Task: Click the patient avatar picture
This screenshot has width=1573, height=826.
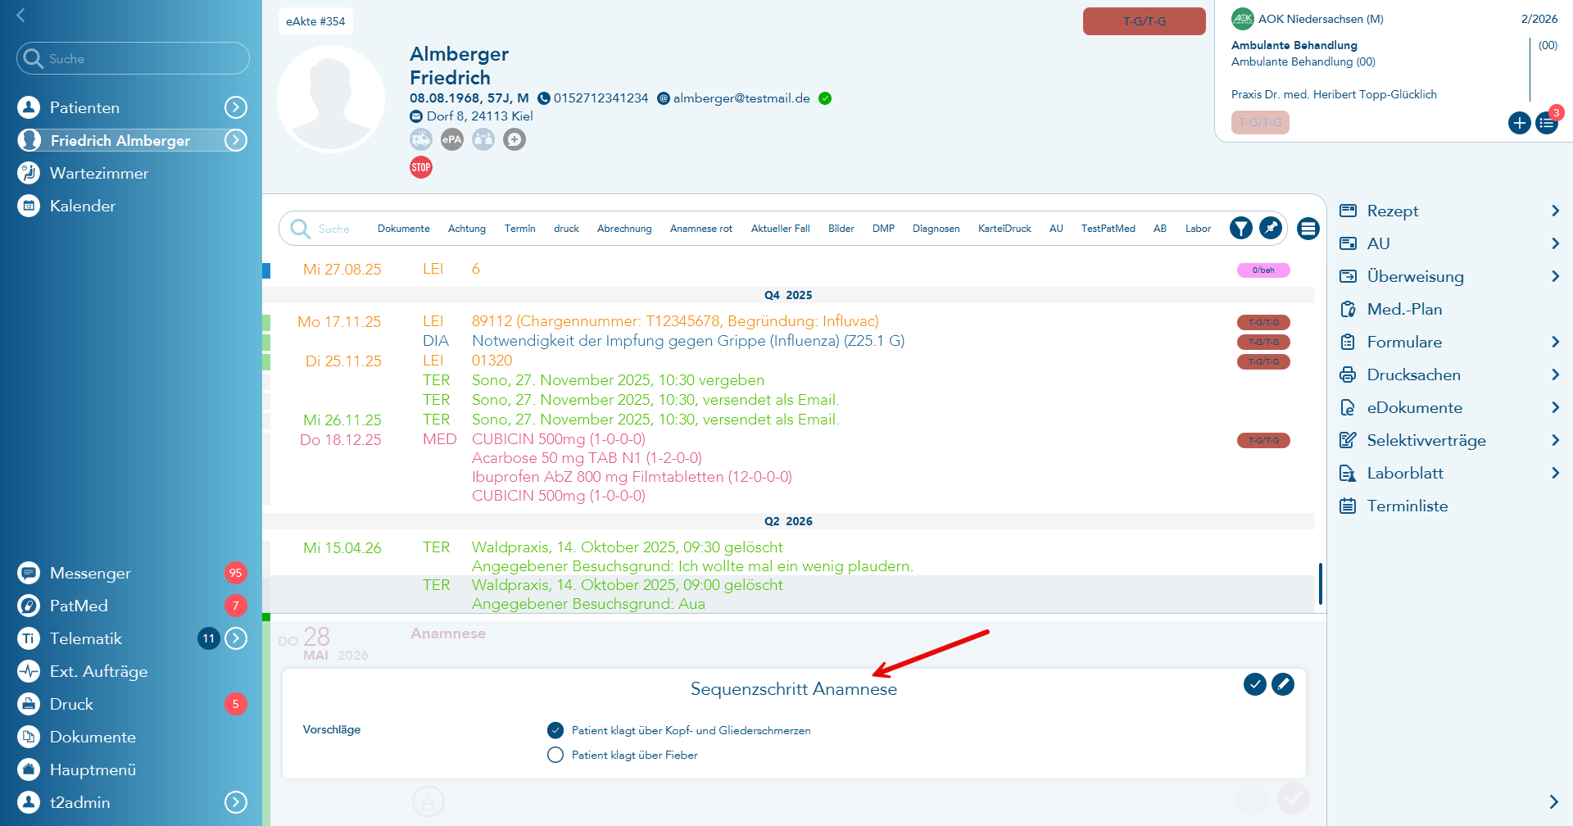Action: (331, 99)
